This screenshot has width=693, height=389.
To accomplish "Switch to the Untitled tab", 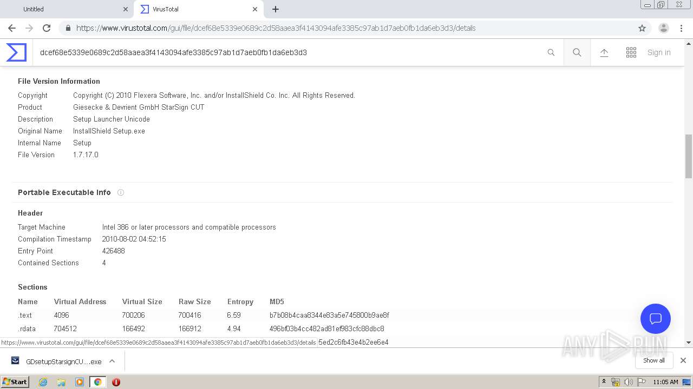I will [67, 9].
